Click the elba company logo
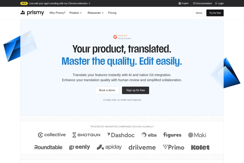This screenshot has height=163, width=244. [x=149, y=135]
